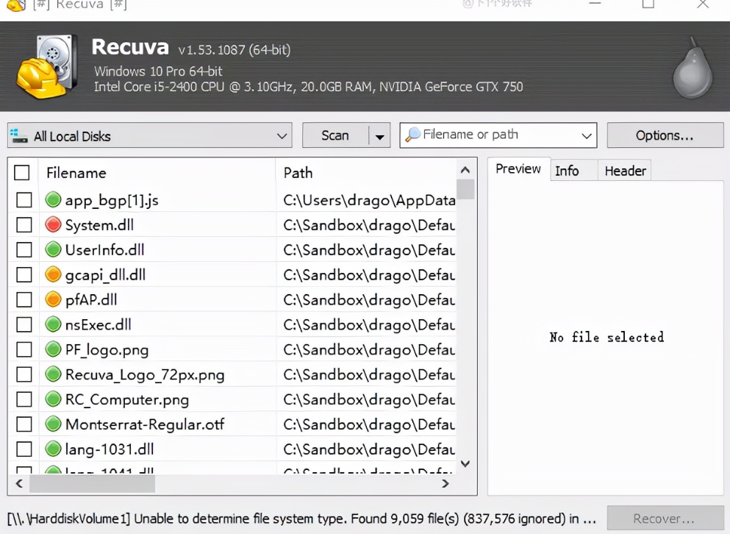
Task: Click the horizontal scrollbar thumb
Action: click(92, 484)
